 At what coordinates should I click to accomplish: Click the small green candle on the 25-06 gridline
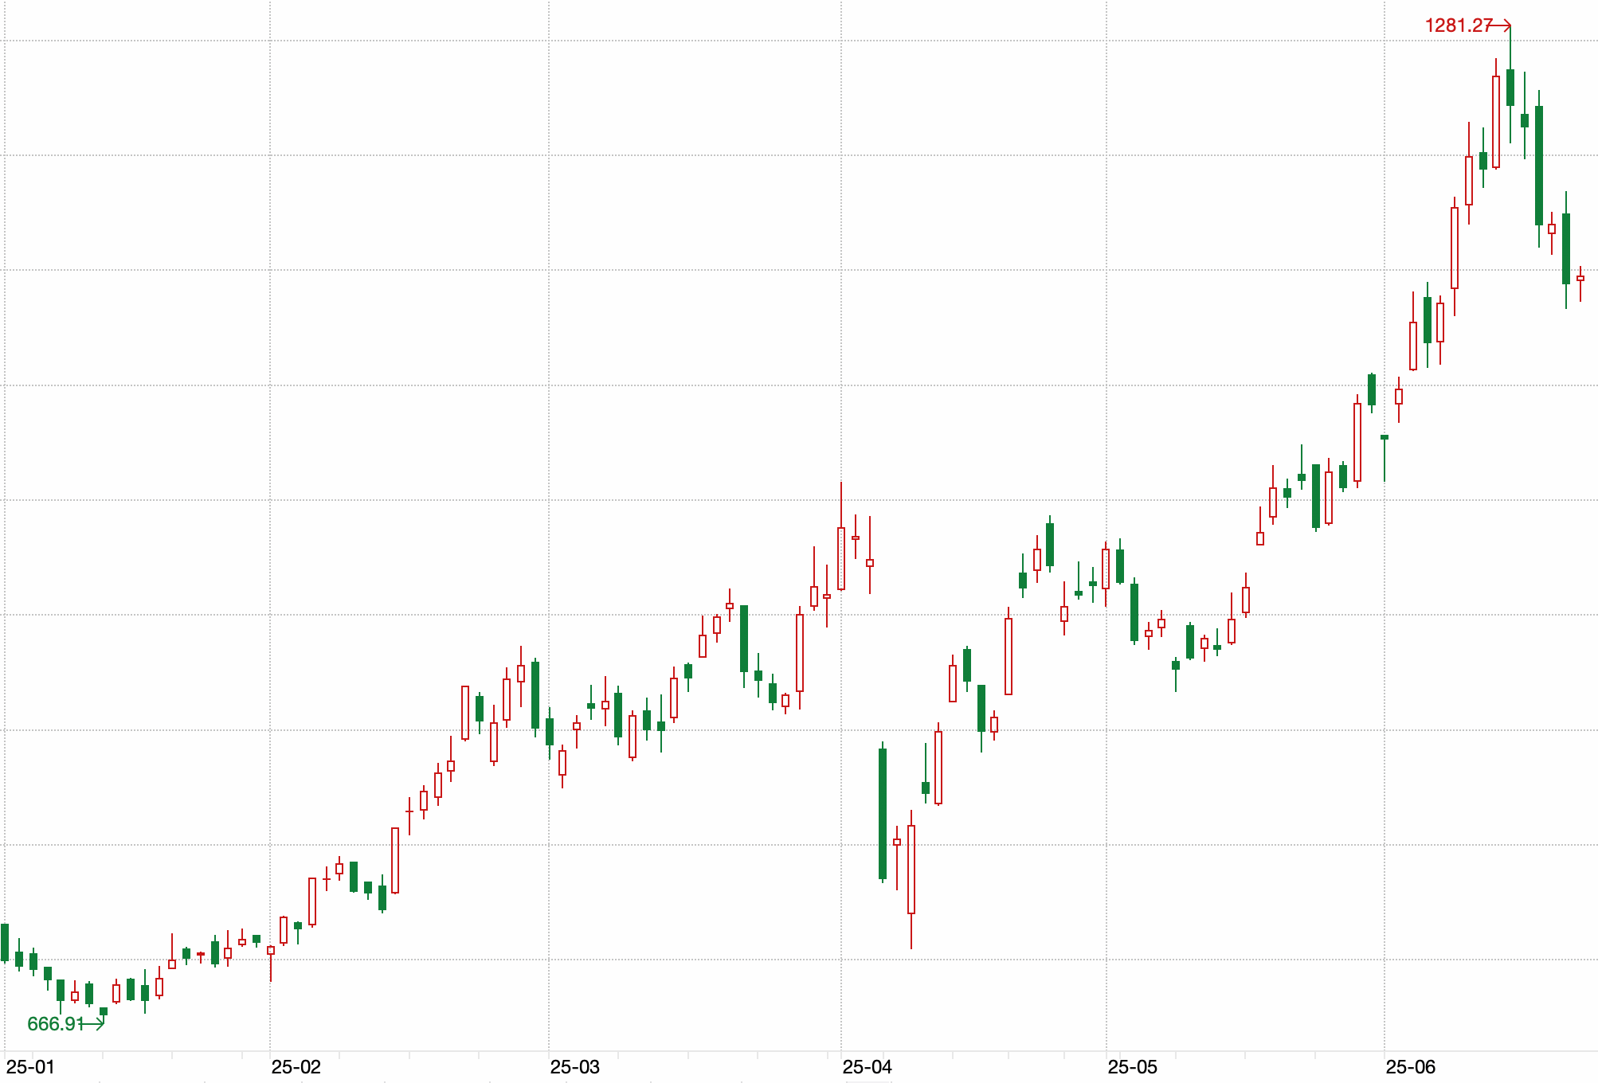click(x=1385, y=437)
